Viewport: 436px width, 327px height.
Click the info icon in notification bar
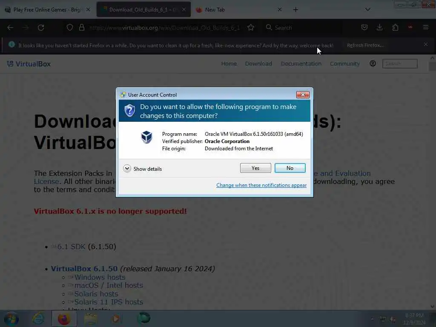tap(11, 44)
